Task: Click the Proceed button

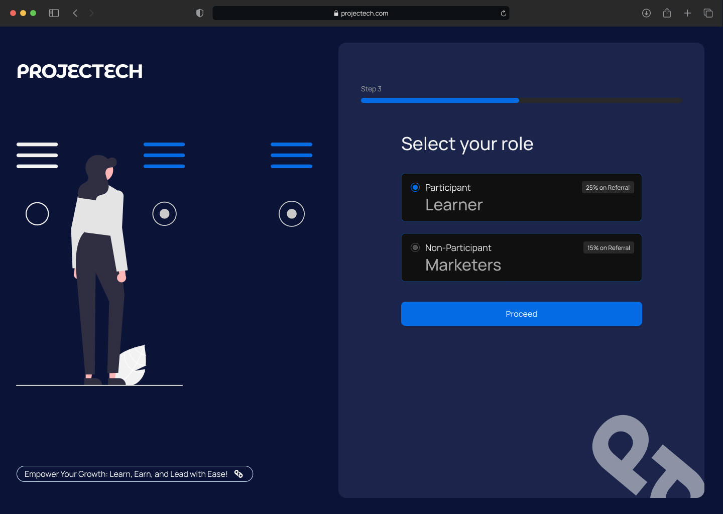Action: (521, 314)
